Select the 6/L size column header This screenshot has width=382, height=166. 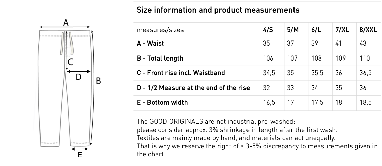pyautogui.click(x=316, y=30)
